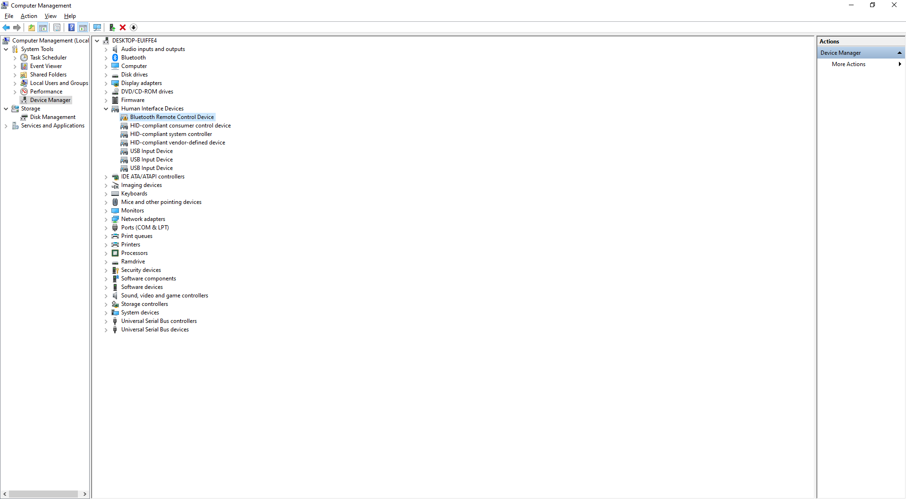Viewport: 906px width, 499px height.
Task: Click the horizontal scrollbar right arrow
Action: pyautogui.click(x=85, y=494)
